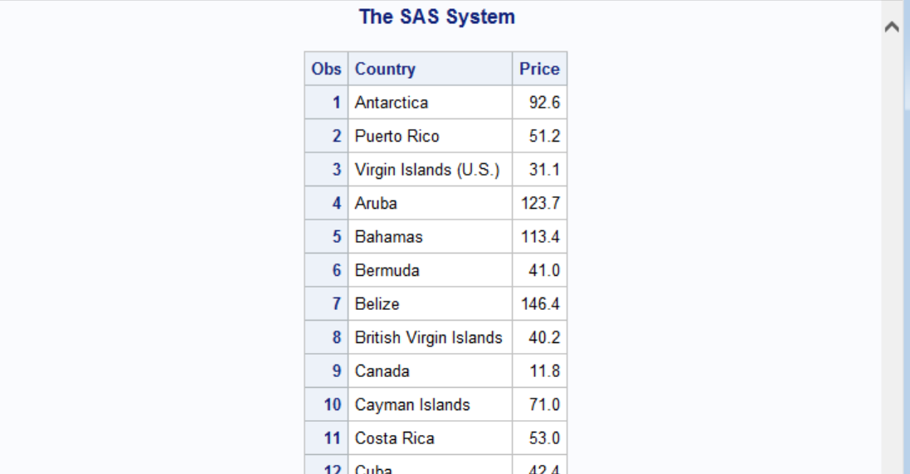The height and width of the screenshot is (474, 910).
Task: Click the Obs column header
Action: pos(326,69)
